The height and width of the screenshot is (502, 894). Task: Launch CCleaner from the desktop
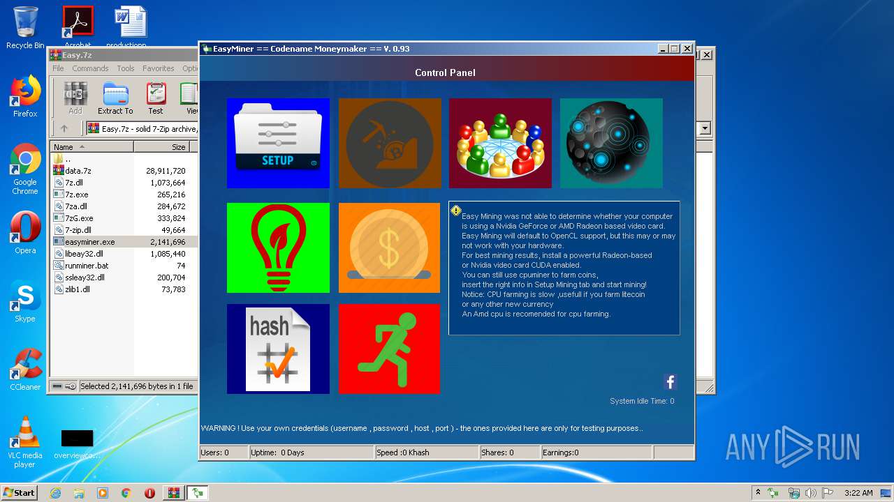(25, 370)
